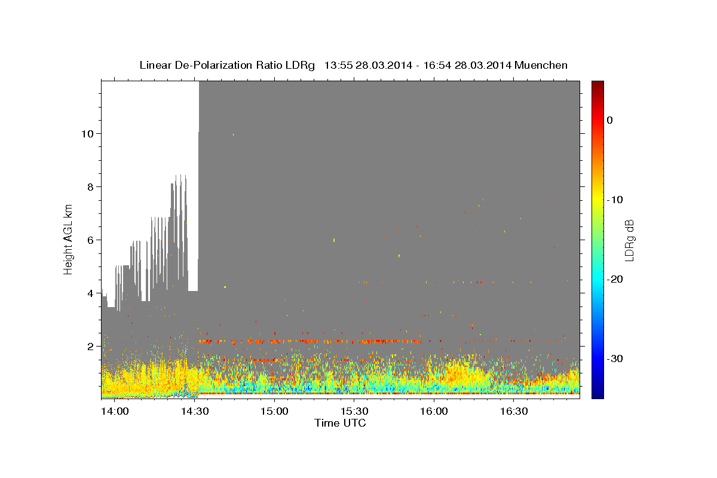Click the dark blue bottom of colorbar
Image resolution: width=717 pixels, height=478 pixels.
[x=597, y=394]
